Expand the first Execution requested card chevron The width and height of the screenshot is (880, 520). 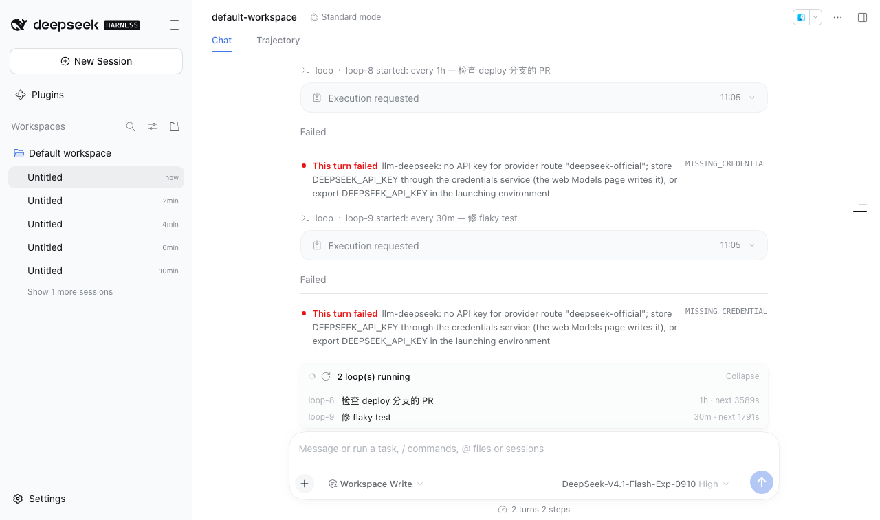(x=752, y=98)
